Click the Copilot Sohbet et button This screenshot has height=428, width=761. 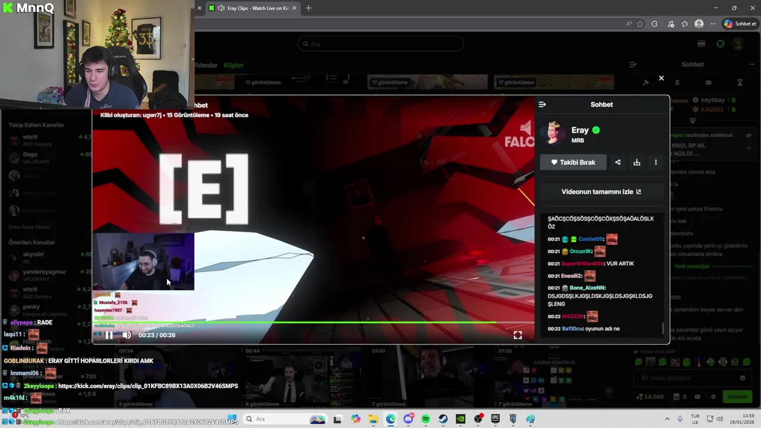tap(740, 24)
